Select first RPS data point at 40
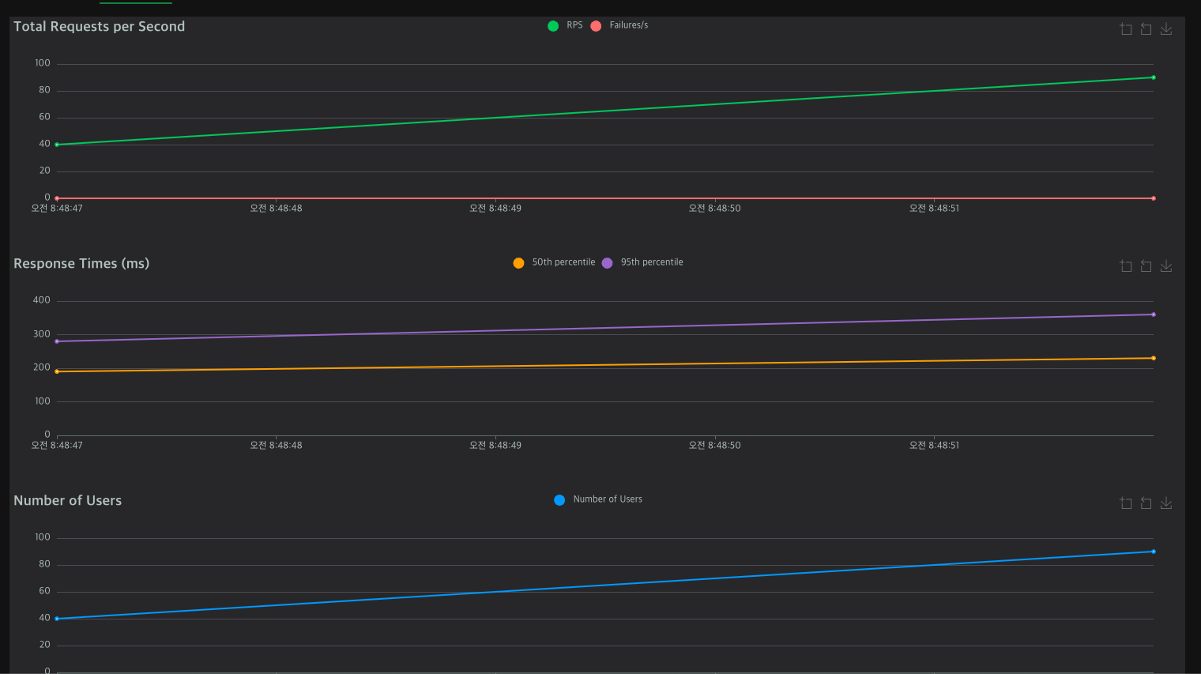Viewport: 1201px width, 674px height. [x=57, y=145]
